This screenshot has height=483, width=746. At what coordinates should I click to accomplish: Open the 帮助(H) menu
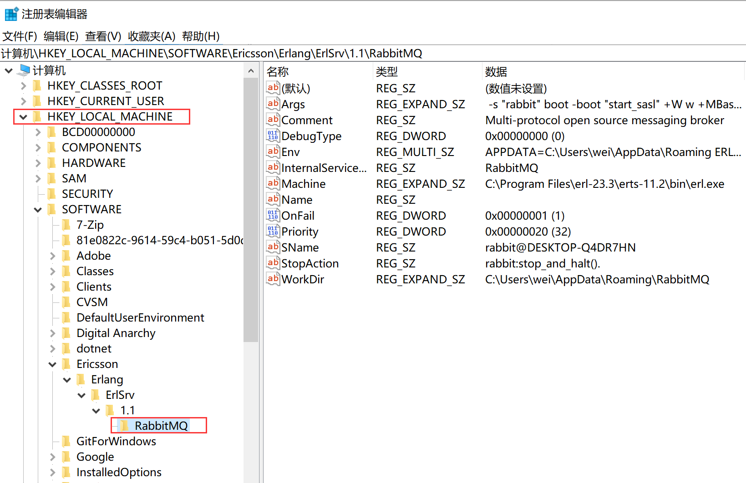[x=201, y=36]
